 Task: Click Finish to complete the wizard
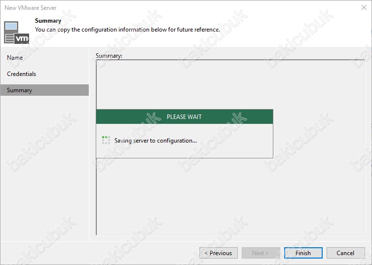(303, 253)
